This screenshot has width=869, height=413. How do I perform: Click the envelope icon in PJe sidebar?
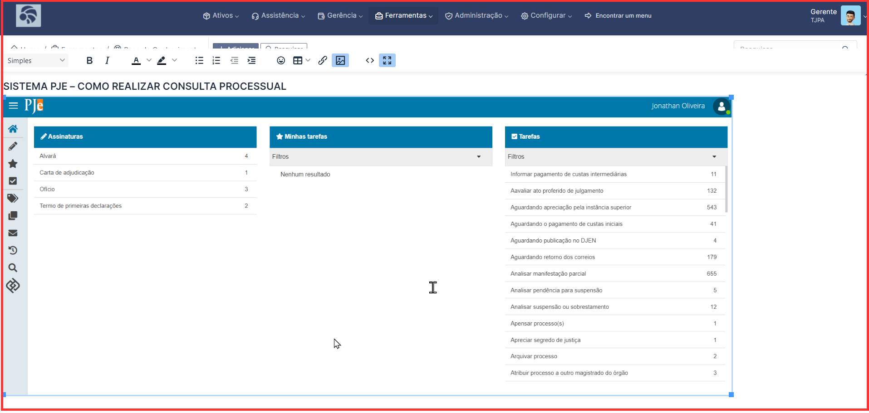(13, 233)
